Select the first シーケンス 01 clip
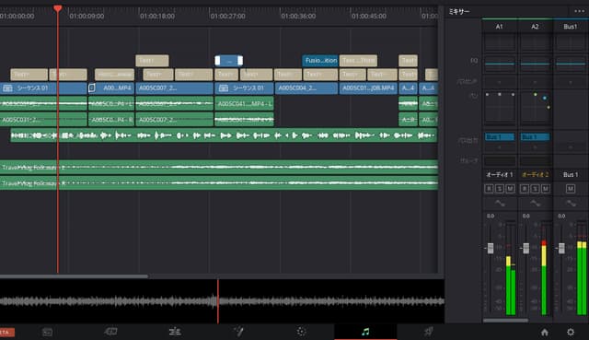Screen dimensions: 589x340 point(43,88)
